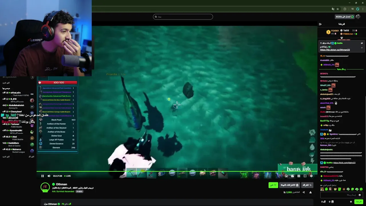Click the stream progress bar
Viewport: 366px width, 206px height.
pyautogui.click(x=177, y=172)
